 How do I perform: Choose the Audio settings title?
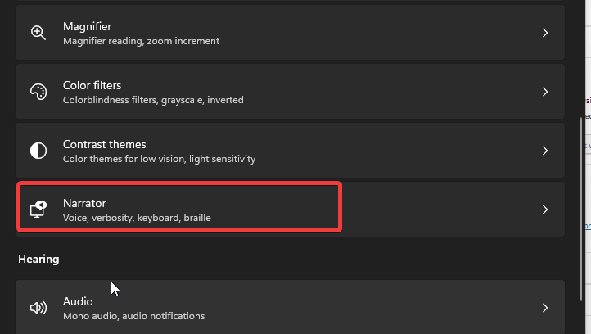78,301
